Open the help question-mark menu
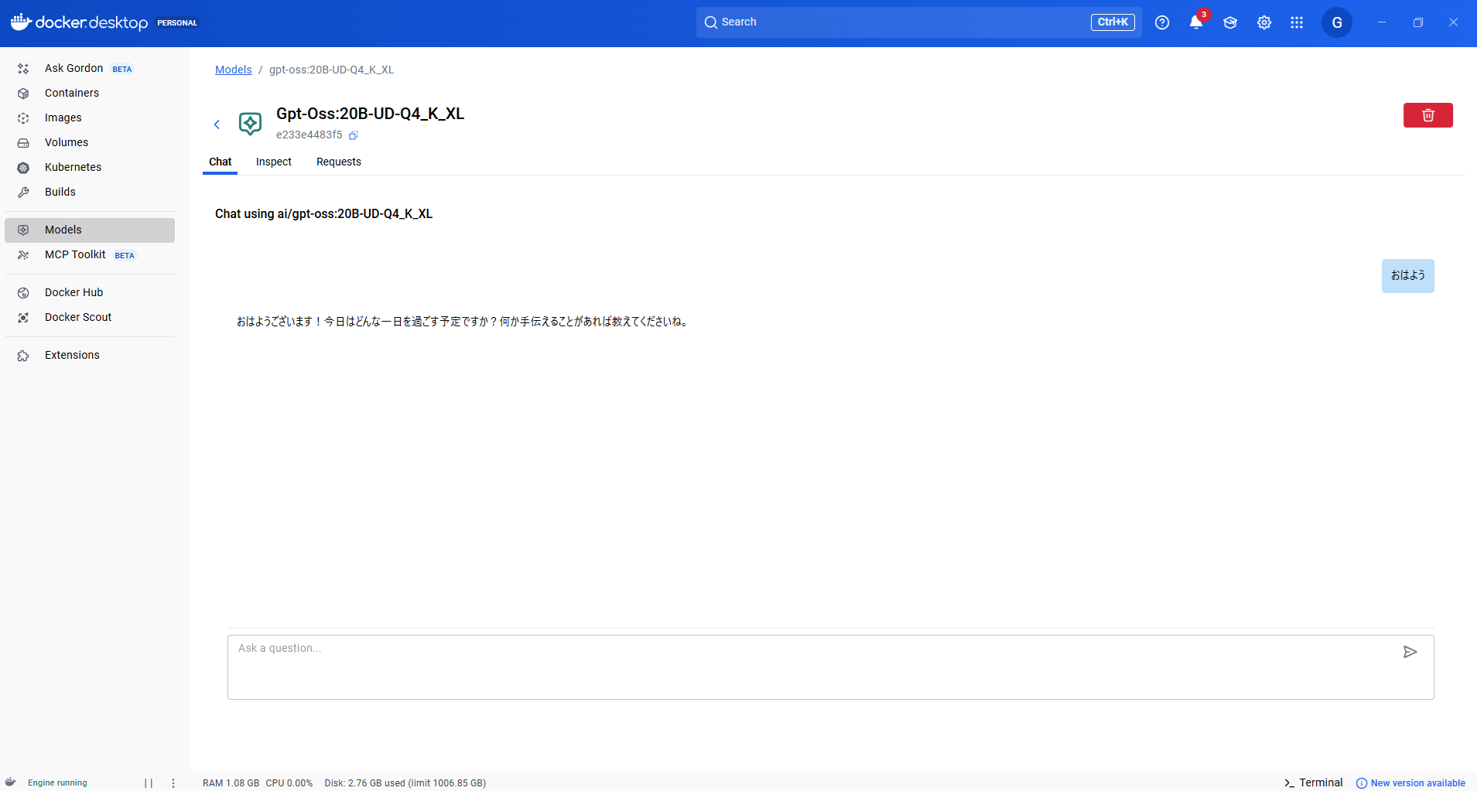 click(x=1162, y=22)
